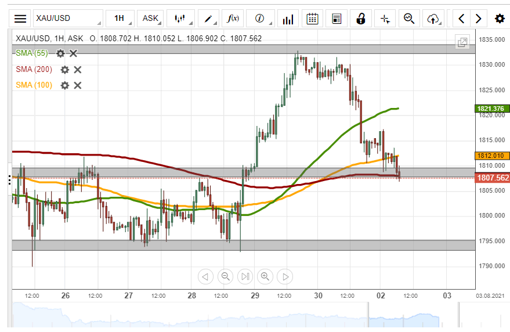Click the cloud upload icon
This screenshot has width=510, height=332.
click(x=432, y=19)
